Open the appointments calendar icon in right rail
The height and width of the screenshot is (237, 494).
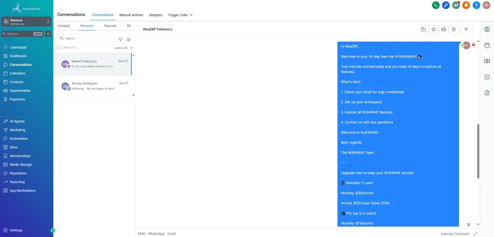pos(487,45)
